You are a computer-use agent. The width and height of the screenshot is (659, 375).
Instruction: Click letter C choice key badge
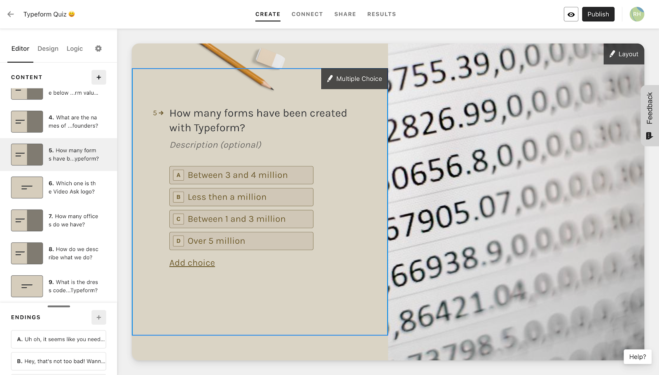(x=178, y=219)
